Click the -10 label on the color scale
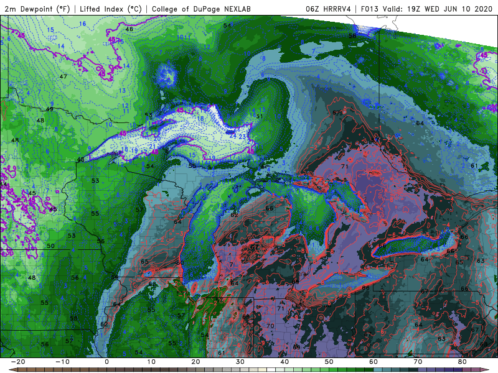Image resolution: width=498 pixels, height=373 pixels. coord(62,362)
